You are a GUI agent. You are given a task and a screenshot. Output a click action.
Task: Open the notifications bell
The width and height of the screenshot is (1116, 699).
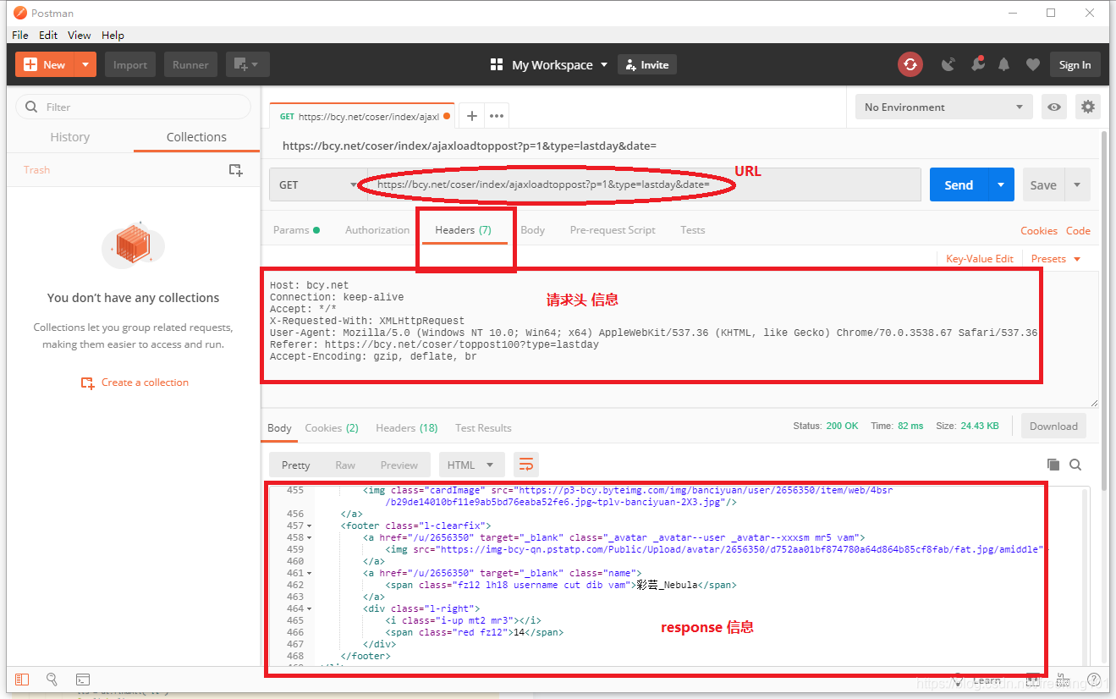(x=1004, y=64)
